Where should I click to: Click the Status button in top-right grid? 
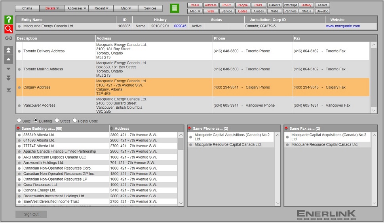[x=306, y=11]
